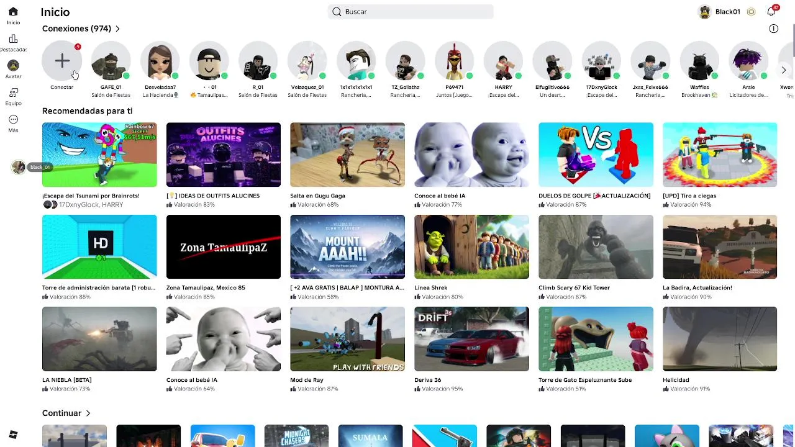This screenshot has height=447, width=795.
Task: Open Jxsx_Fxixx666 friend avatar
Action: (x=650, y=61)
